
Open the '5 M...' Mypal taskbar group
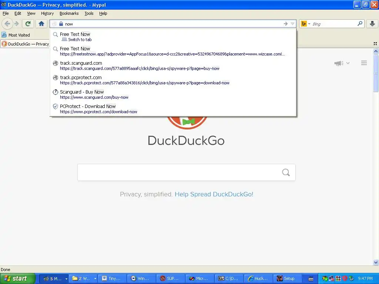point(54,278)
